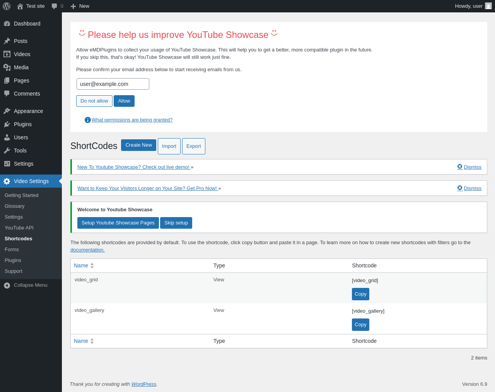Open the documentation link
The image size is (495, 392).
(x=87, y=250)
